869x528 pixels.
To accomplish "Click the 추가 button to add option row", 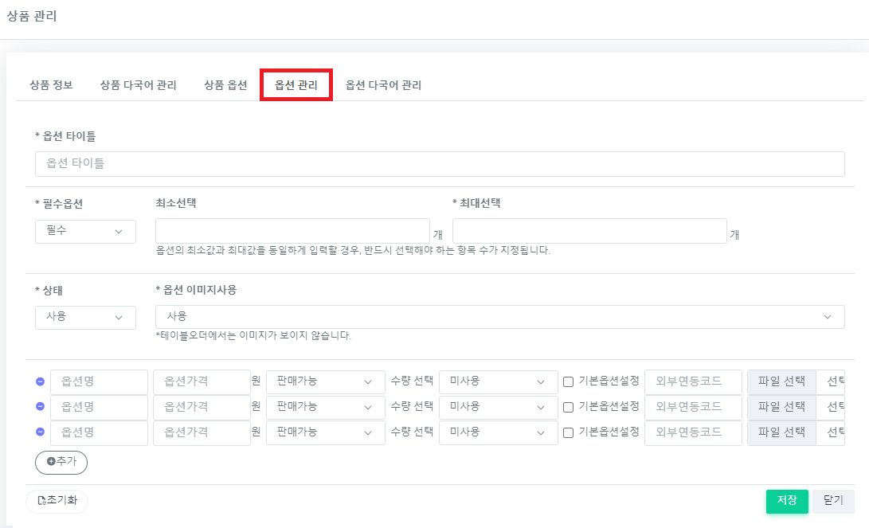I will 61,462.
